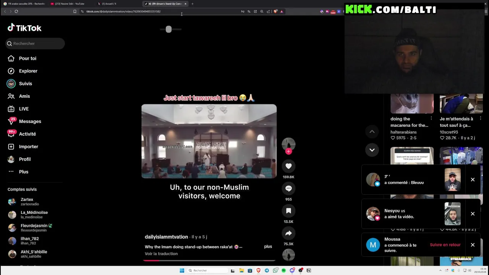Open the Activité notifications

pyautogui.click(x=22, y=134)
